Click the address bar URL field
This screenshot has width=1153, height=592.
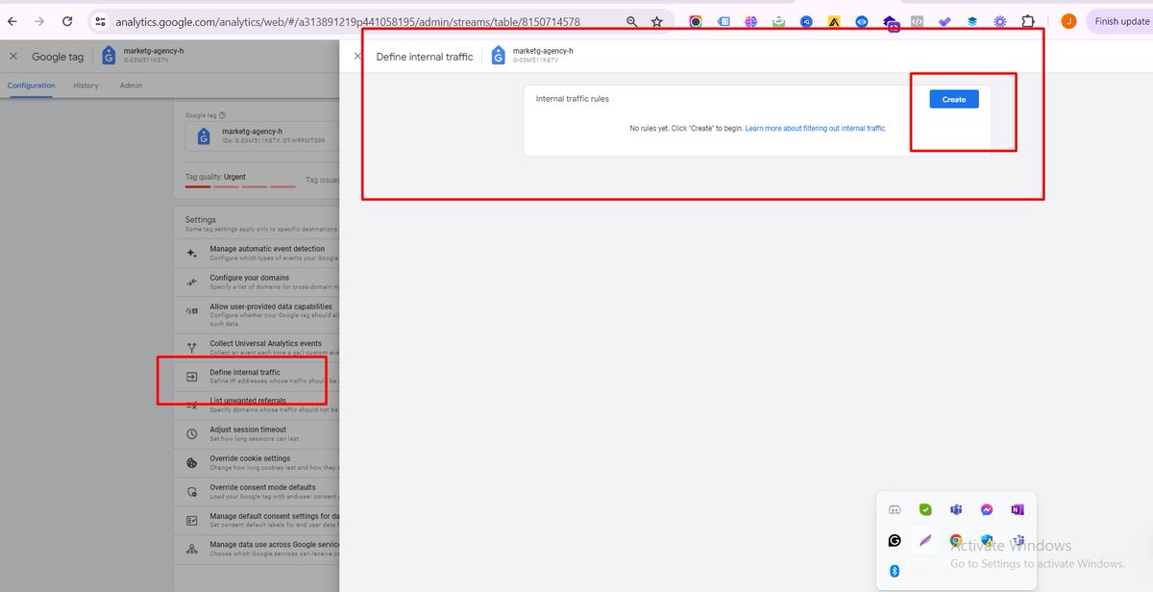tap(347, 21)
